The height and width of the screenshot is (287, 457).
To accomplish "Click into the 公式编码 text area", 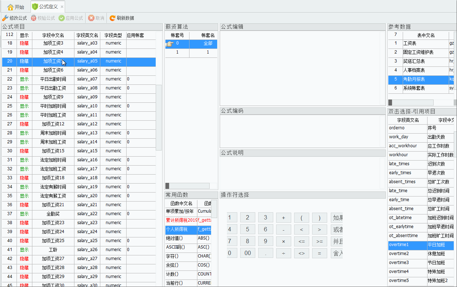I will click(300, 131).
